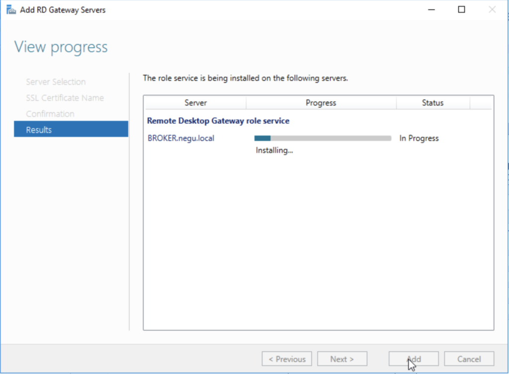
Task: Switch to the Confirmation step
Action: (x=50, y=114)
